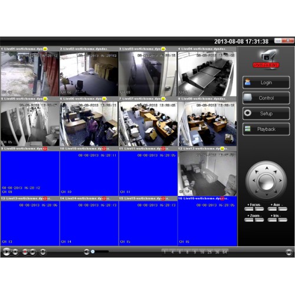Switch to 9-channel grid layout
Screen dimensions: 295x295
[195, 252]
